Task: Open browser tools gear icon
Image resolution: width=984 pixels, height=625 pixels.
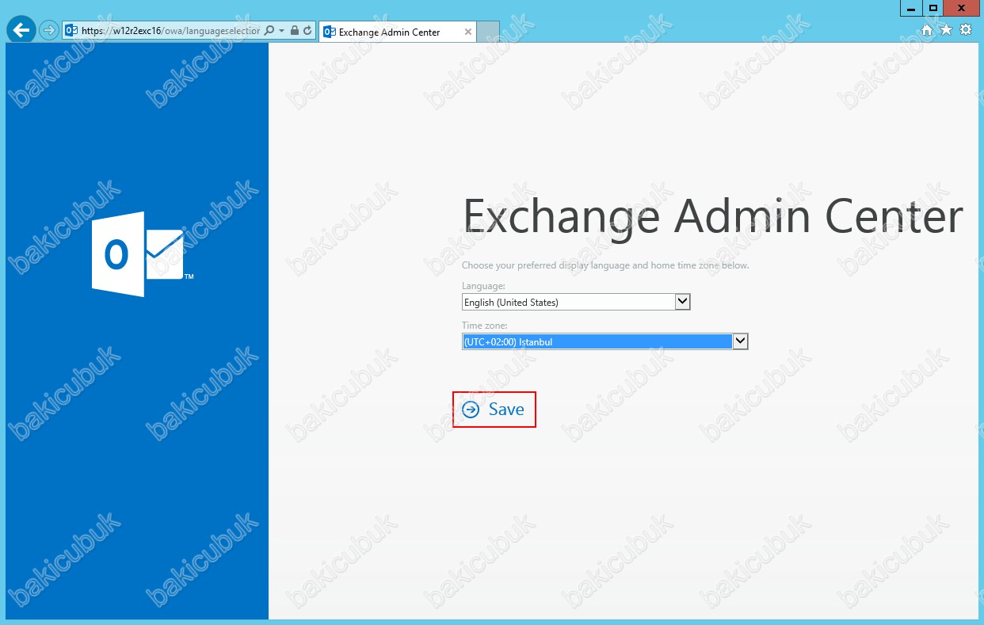Action: click(965, 30)
